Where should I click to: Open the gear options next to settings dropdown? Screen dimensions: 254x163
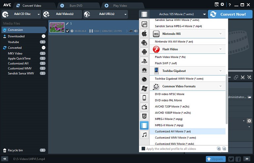tap(249, 121)
